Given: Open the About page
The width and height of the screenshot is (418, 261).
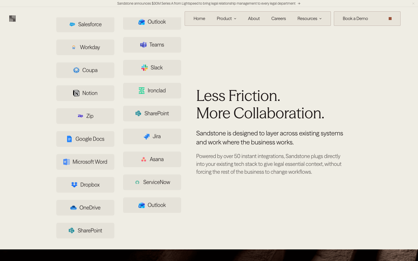Looking at the screenshot, I should [x=254, y=19].
